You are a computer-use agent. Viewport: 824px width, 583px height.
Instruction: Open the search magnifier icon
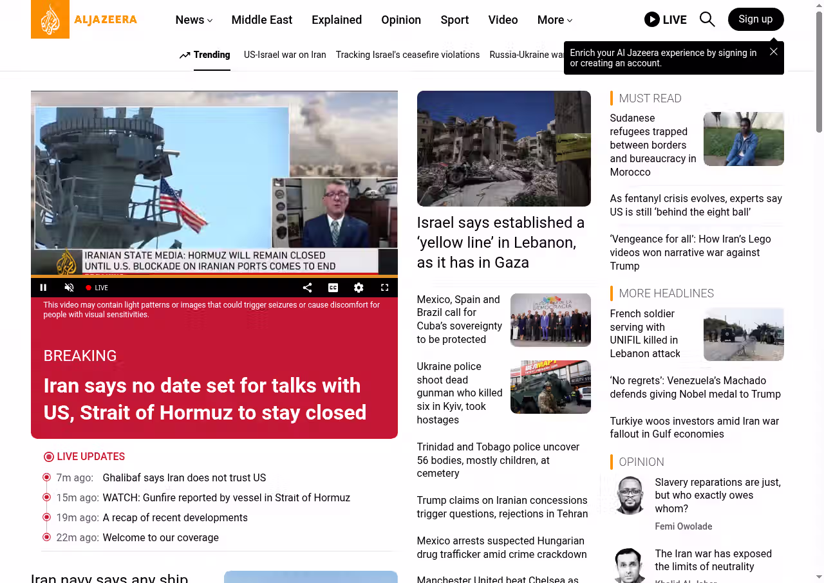coord(707,19)
